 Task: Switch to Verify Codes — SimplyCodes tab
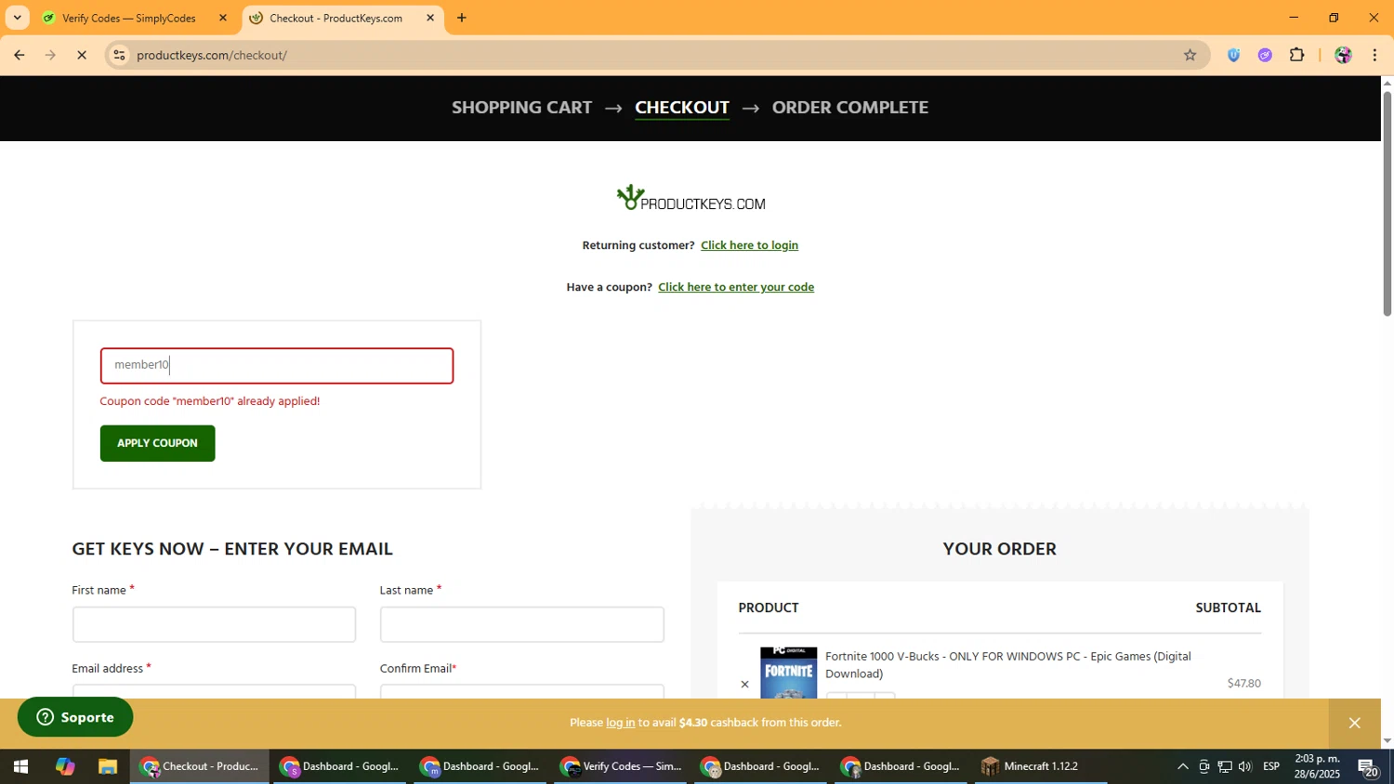129,18
